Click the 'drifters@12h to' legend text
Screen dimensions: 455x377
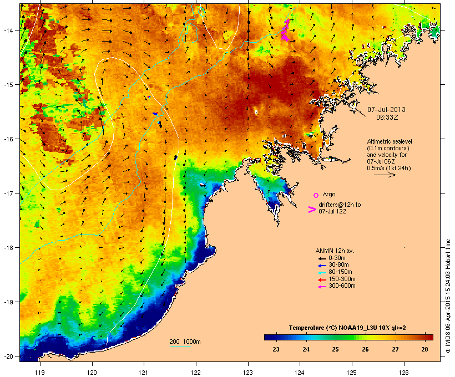[x=340, y=205]
